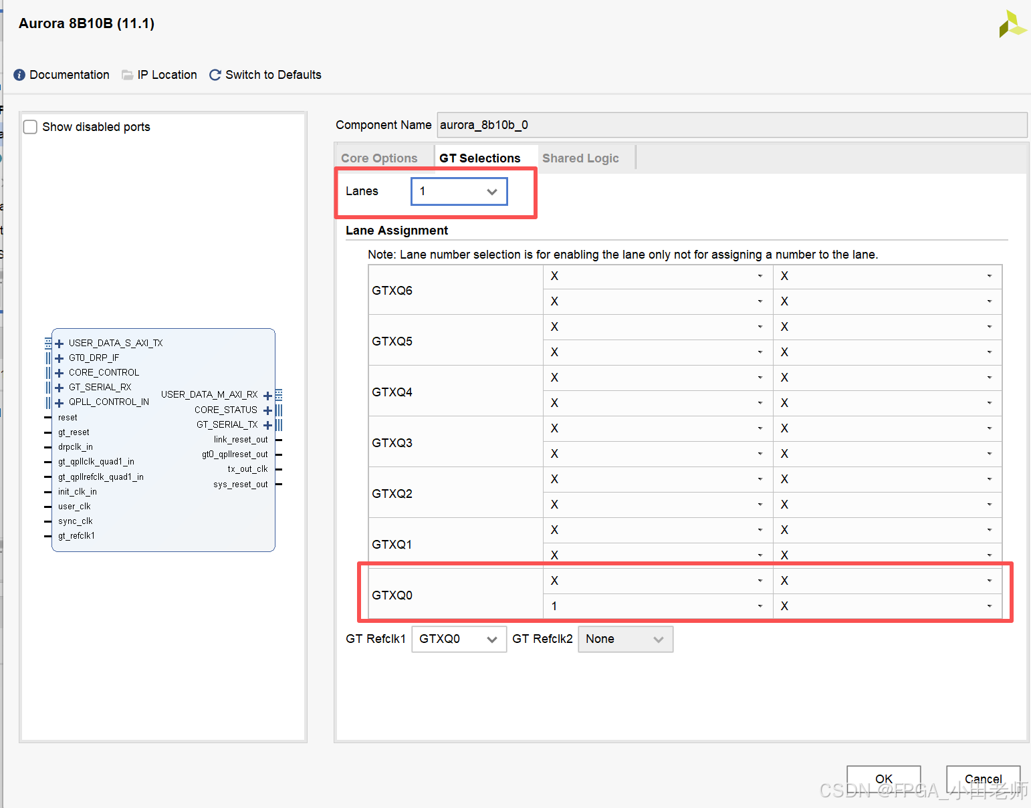Click the IP Location folder icon

click(x=127, y=75)
